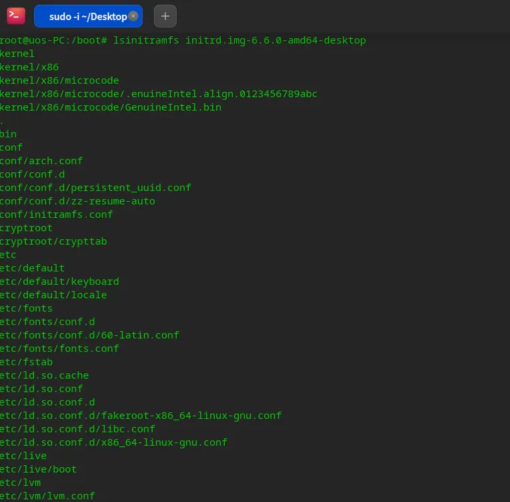Image resolution: width=510 pixels, height=502 pixels.
Task: Click the etc/default/keyboard line
Action: (60, 281)
